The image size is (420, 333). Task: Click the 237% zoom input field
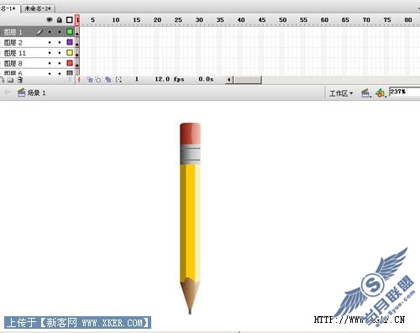click(x=404, y=92)
